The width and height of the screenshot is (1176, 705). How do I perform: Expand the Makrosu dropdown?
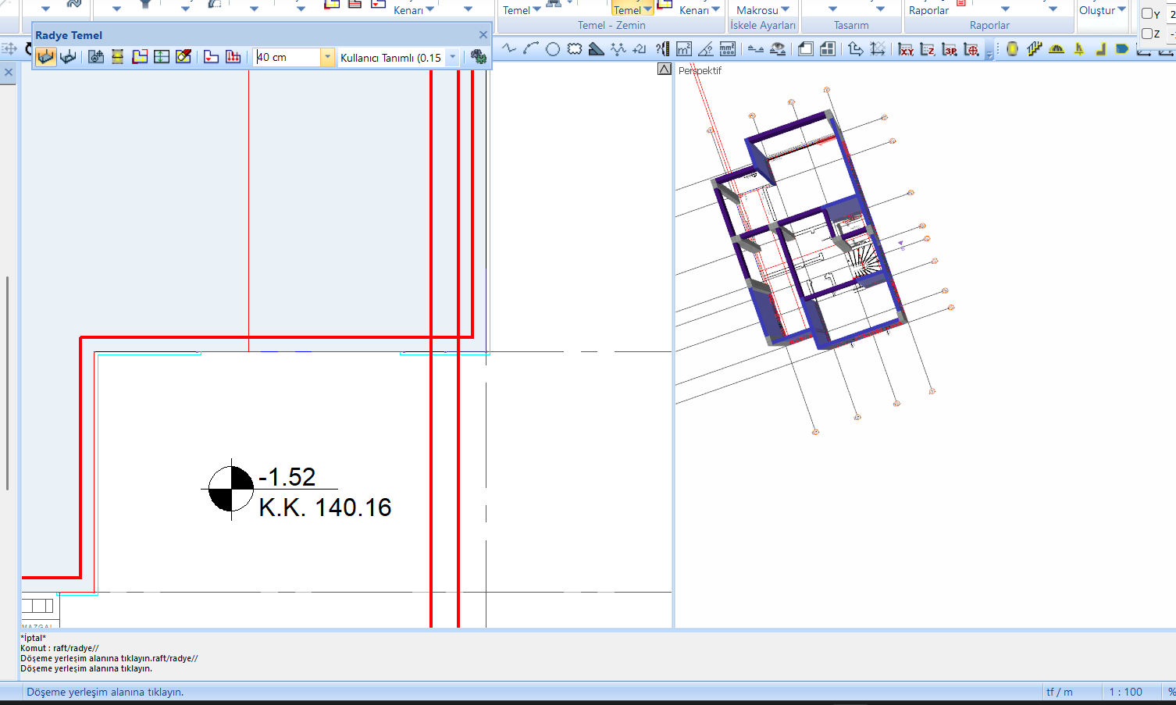point(785,9)
